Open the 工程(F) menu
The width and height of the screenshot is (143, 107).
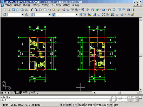(x=8, y=5)
